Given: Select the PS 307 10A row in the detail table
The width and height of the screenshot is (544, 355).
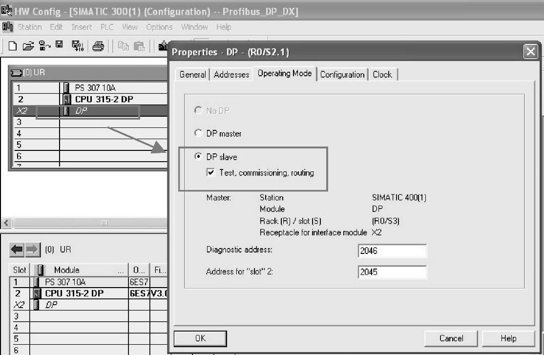Looking at the screenshot, I should 89,282.
